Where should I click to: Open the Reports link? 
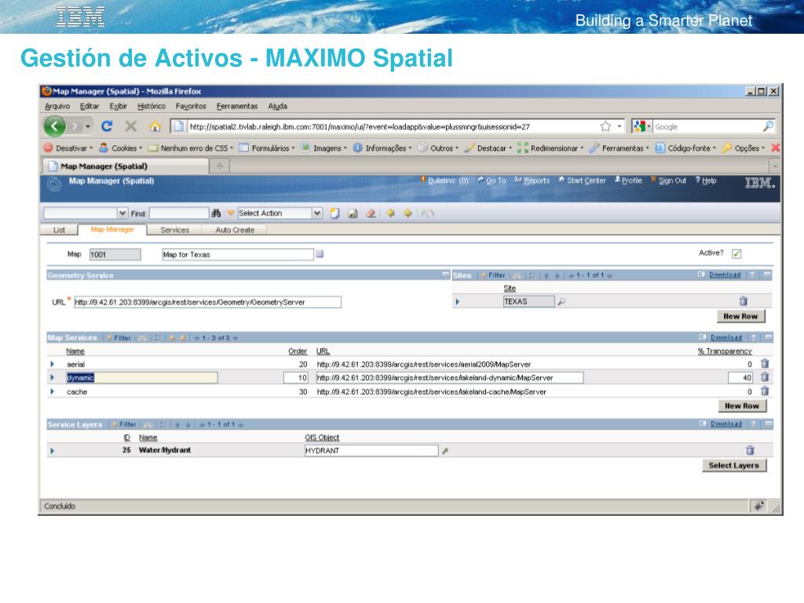pyautogui.click(x=536, y=181)
